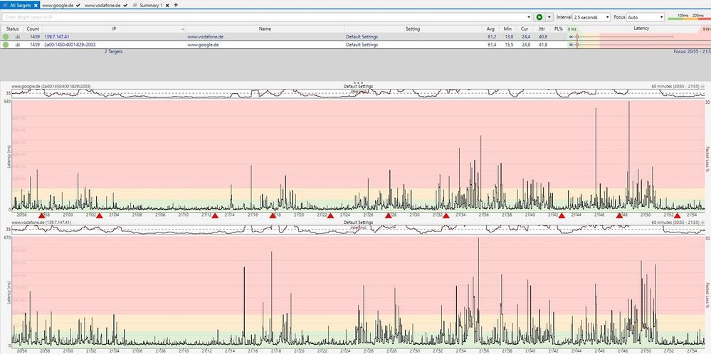Open dropdown arrow beside the start button
Viewport: 711px width, 354px height.
click(x=549, y=16)
